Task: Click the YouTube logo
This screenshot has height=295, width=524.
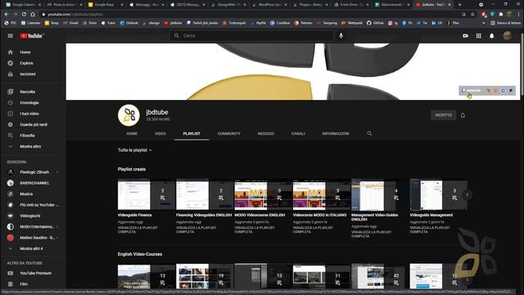Action: [32, 36]
